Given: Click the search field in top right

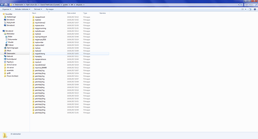Looking at the screenshot, I should tap(251, 5).
